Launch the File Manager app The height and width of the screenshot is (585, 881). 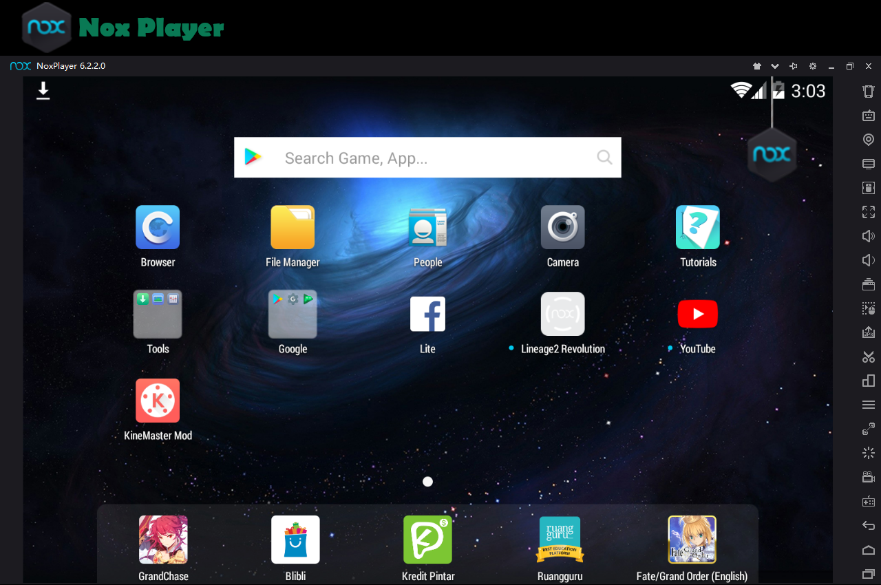tap(293, 228)
